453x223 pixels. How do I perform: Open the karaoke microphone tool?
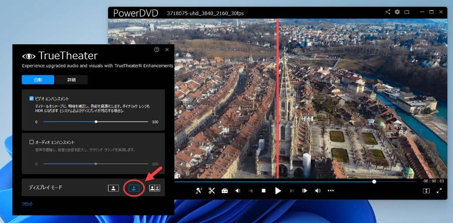(199, 190)
